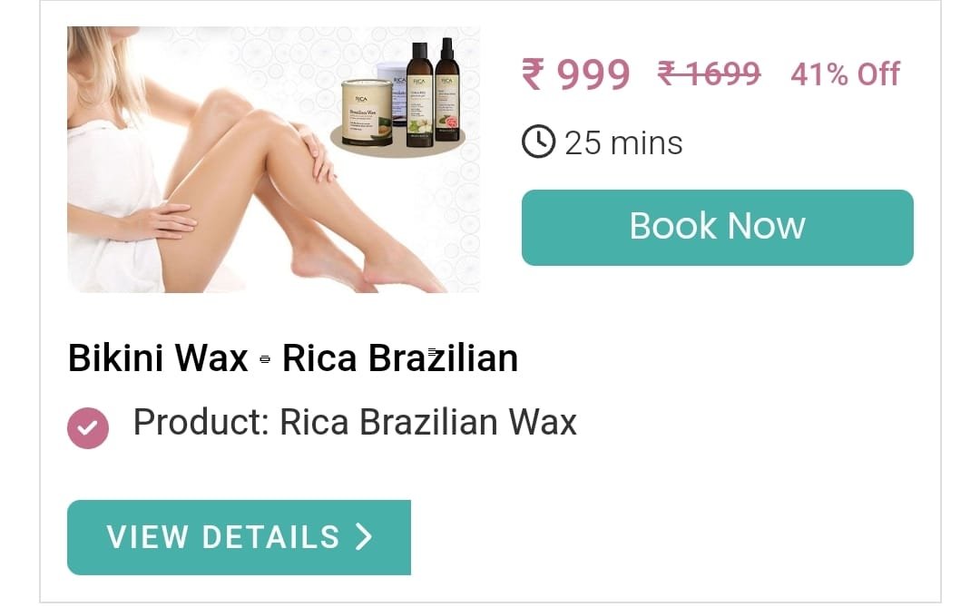Select the Bikini Wax Rica Brazilian title
The image size is (980, 607).
(293, 358)
